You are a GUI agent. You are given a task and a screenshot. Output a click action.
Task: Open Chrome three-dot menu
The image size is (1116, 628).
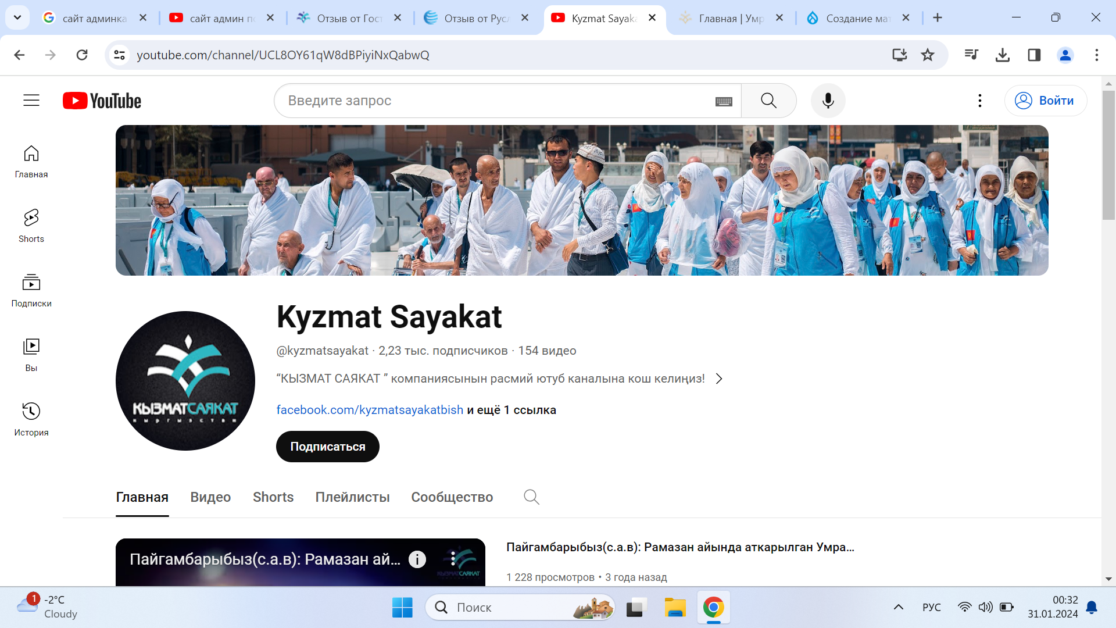tap(1097, 55)
